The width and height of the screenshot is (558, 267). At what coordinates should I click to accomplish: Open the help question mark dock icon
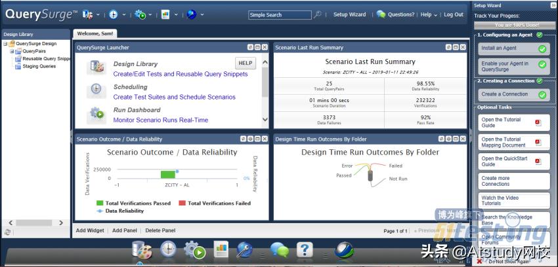tap(305, 249)
